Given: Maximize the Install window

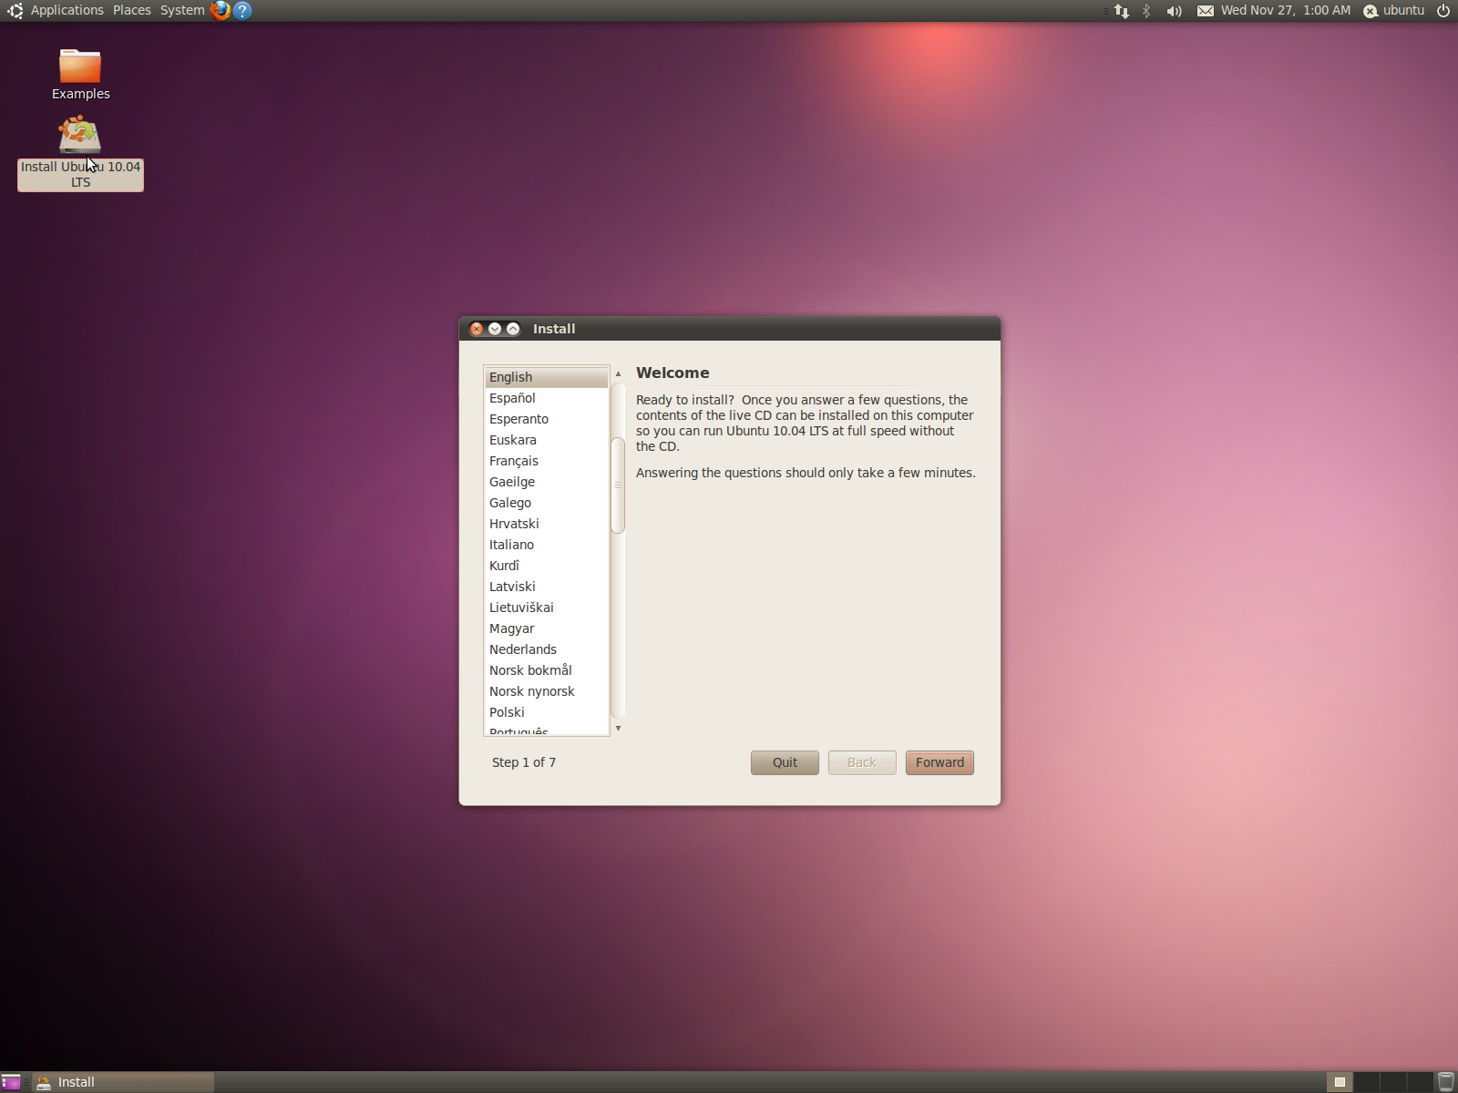Looking at the screenshot, I should [x=513, y=329].
